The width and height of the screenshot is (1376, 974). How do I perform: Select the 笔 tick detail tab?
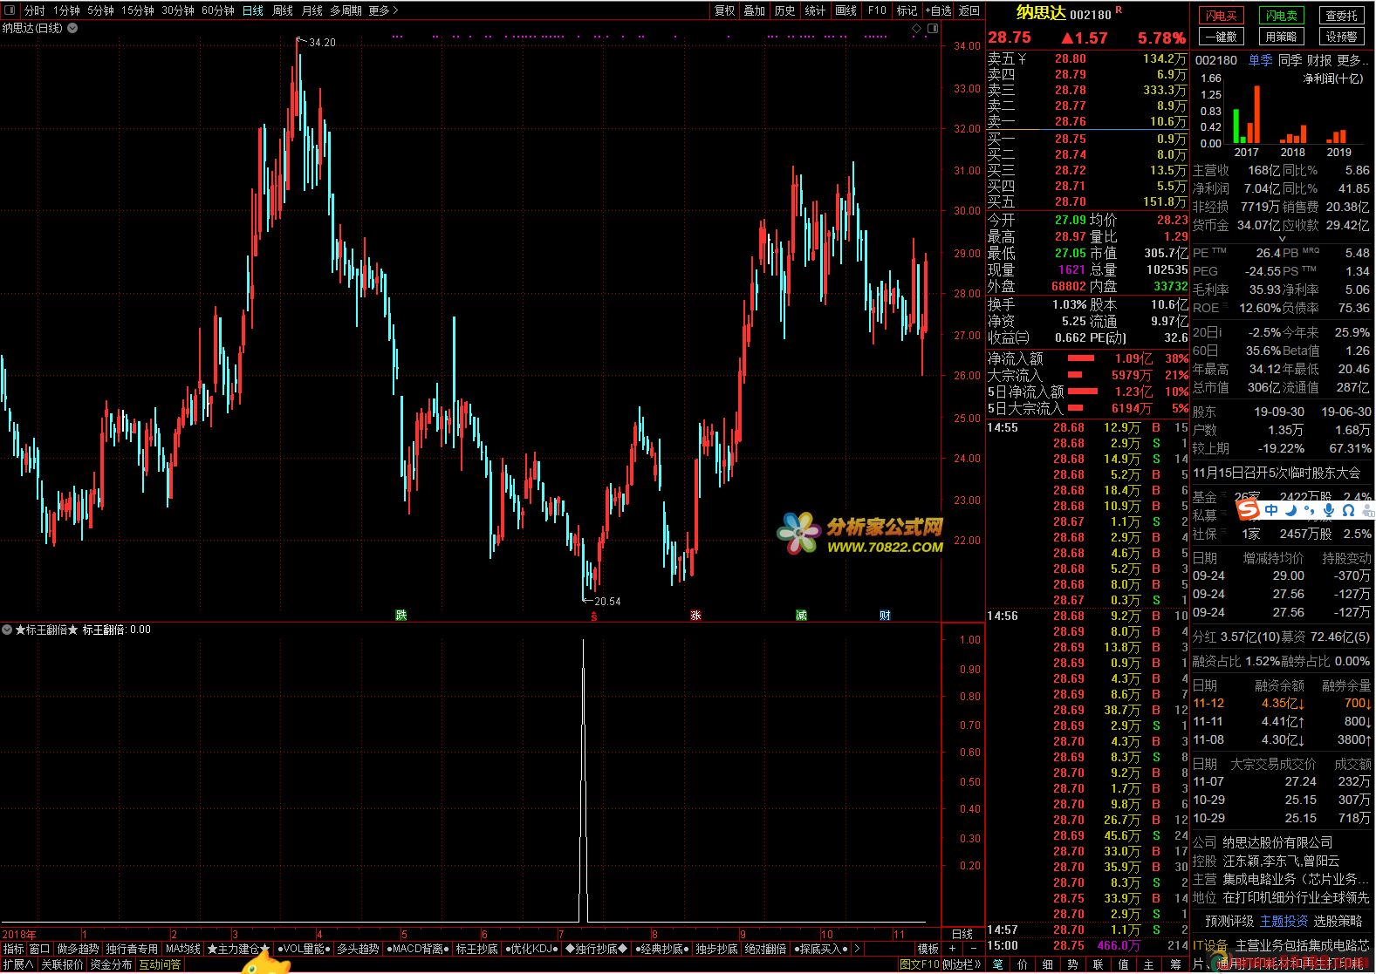[997, 964]
